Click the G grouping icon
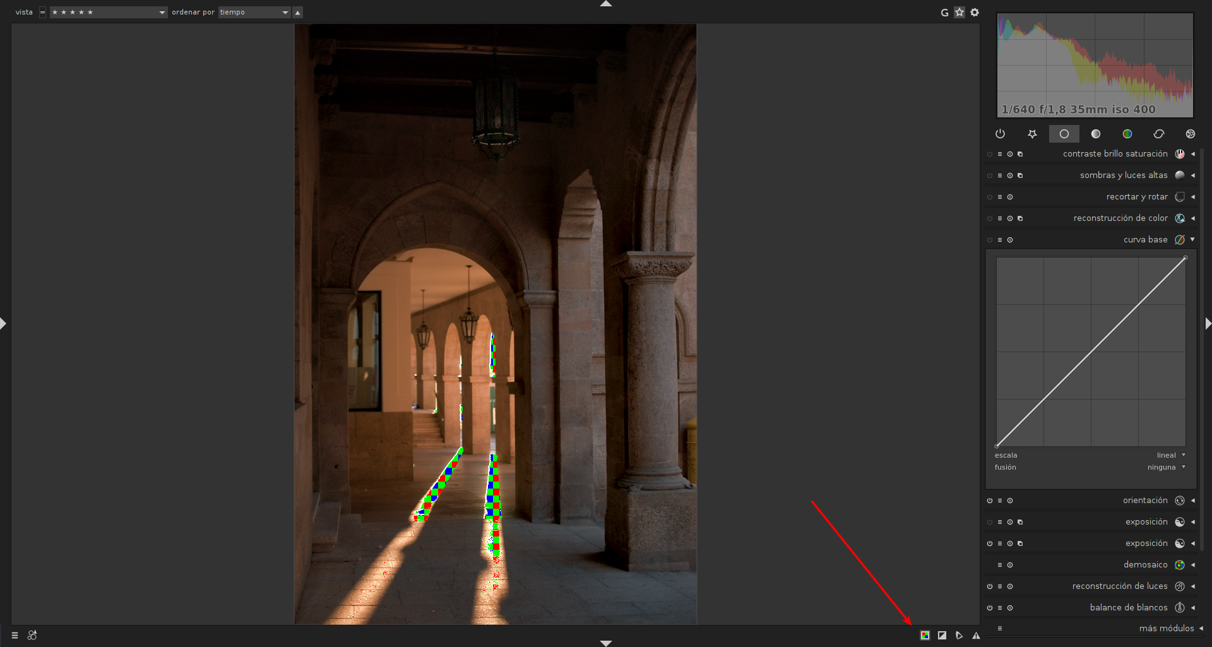This screenshot has width=1212, height=647. coord(944,13)
